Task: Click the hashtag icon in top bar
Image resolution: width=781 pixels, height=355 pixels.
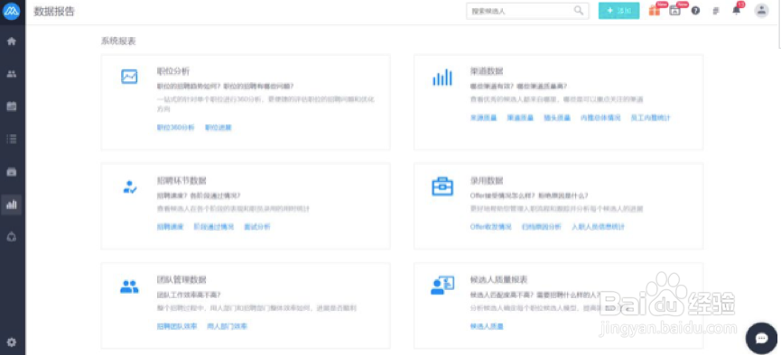Action: pyautogui.click(x=716, y=11)
